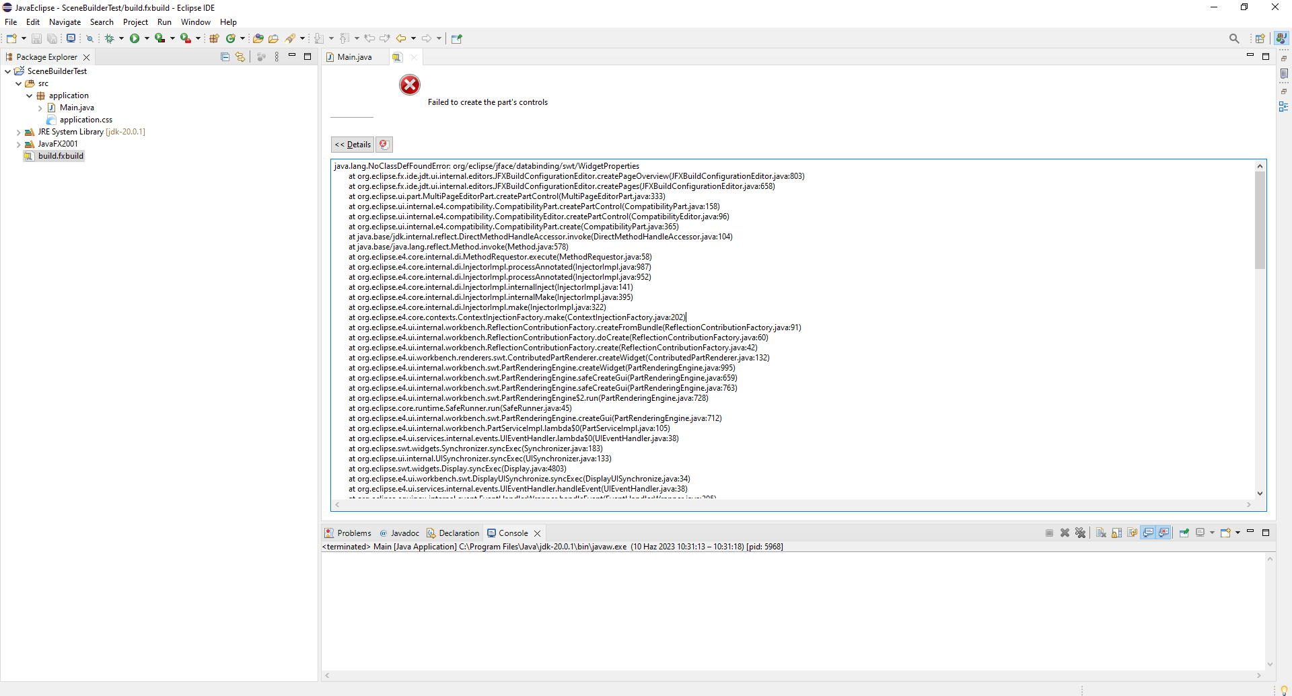
Task: Open the External Tools dropdown arrow
Action: tap(198, 38)
